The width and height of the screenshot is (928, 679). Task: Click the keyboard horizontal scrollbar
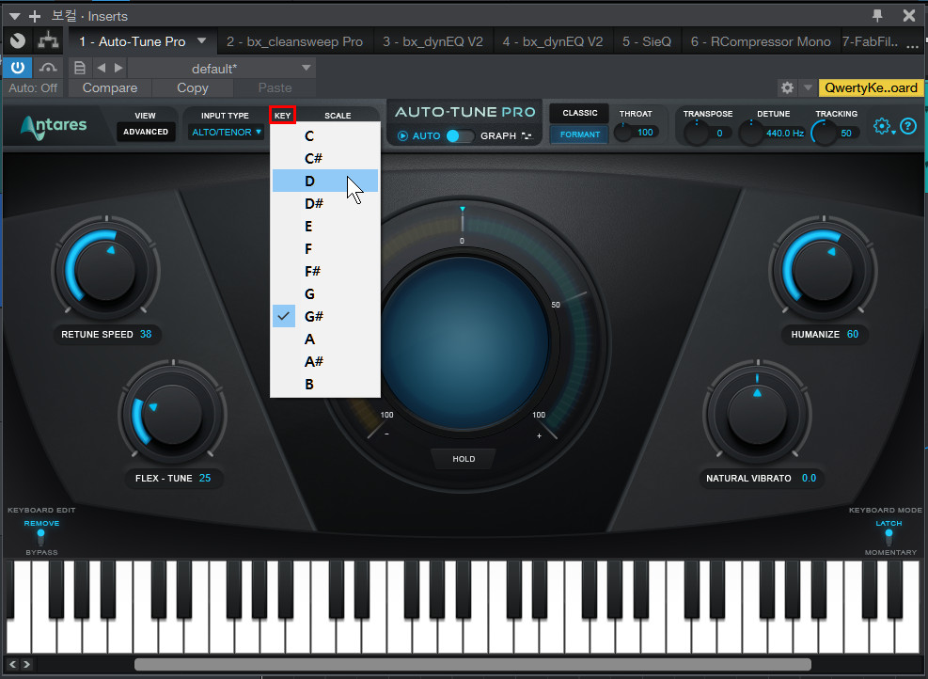(x=472, y=664)
